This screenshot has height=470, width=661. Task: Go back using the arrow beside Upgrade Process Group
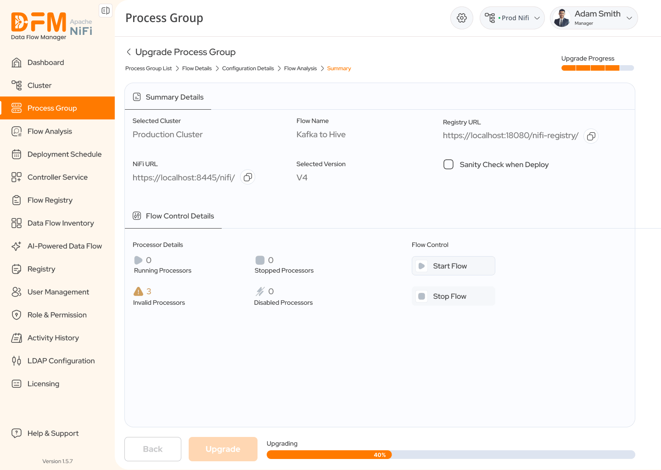(x=129, y=52)
